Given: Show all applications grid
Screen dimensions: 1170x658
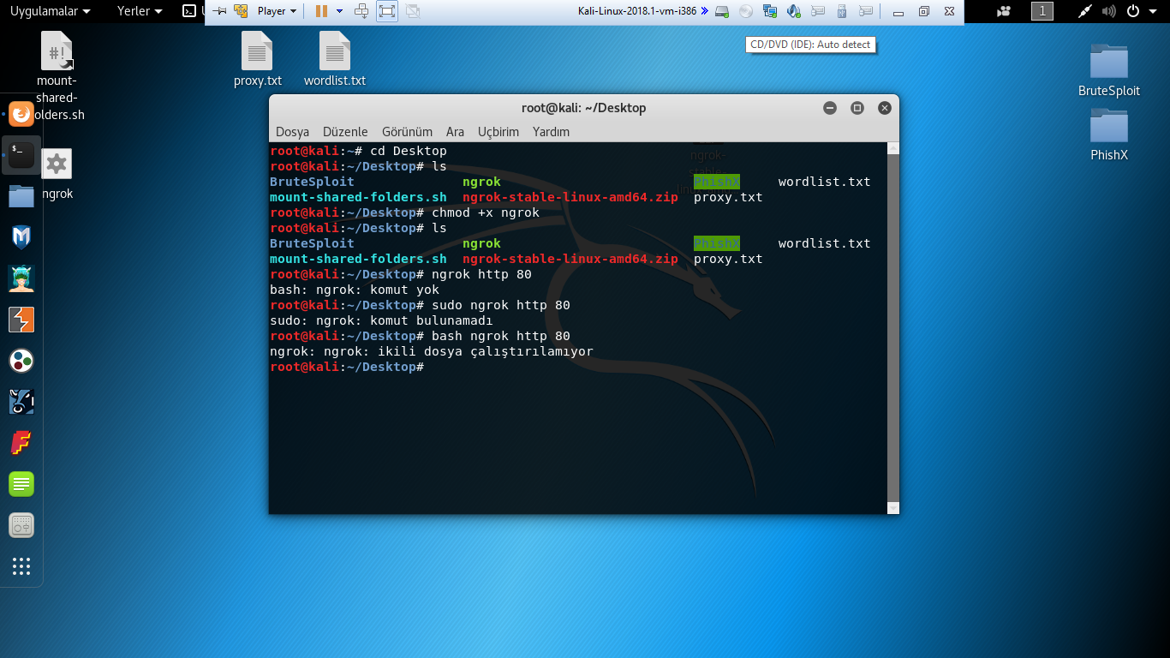Looking at the screenshot, I should (x=21, y=566).
